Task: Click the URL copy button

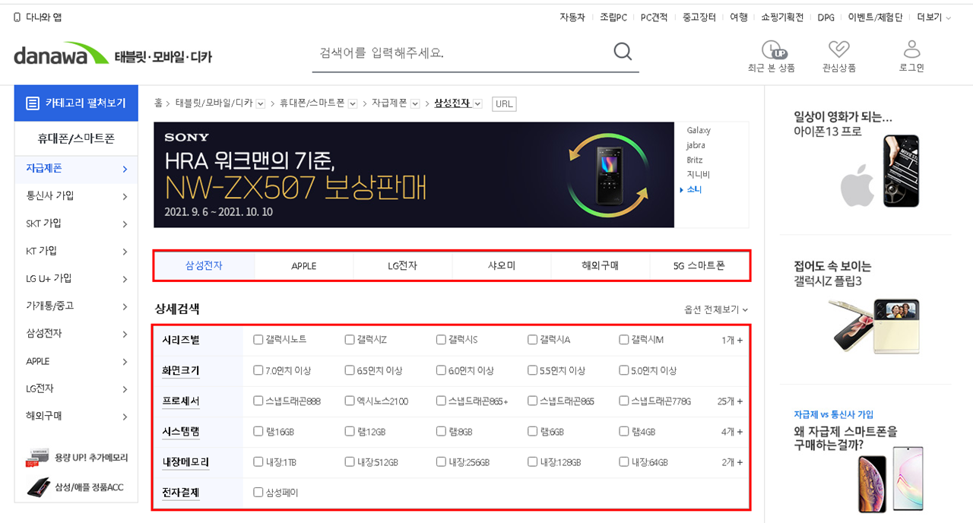Action: point(504,103)
